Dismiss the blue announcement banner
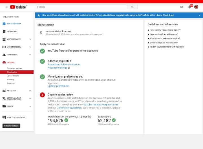203x149 pixels. (200, 15)
